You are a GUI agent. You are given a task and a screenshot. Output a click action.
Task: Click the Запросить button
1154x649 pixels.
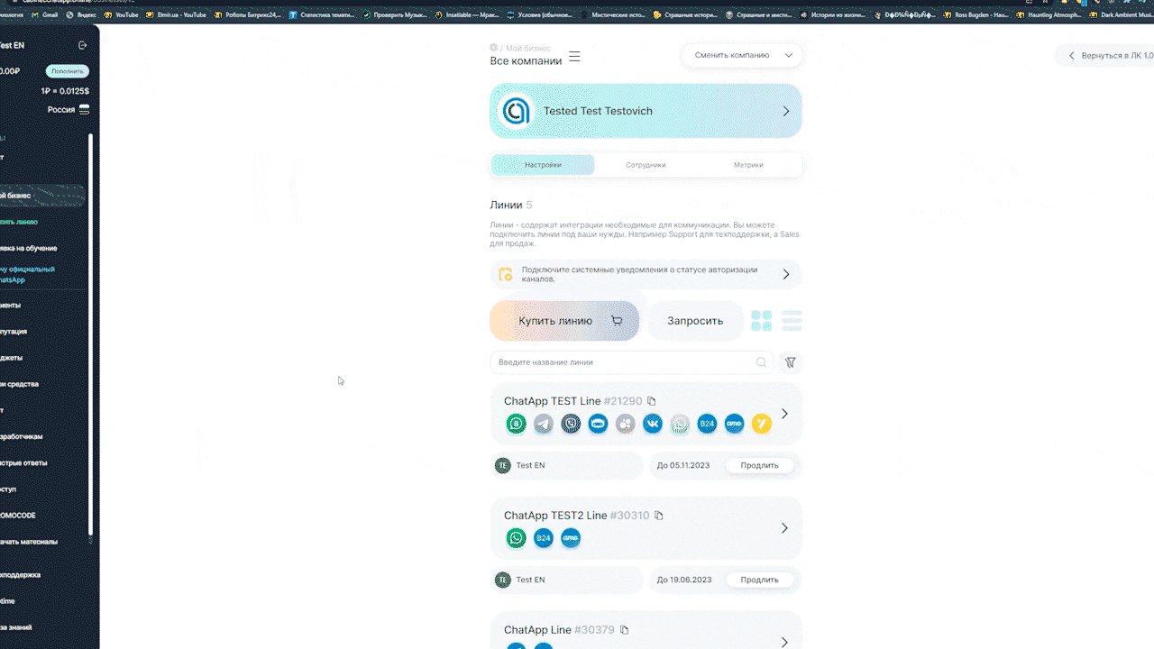pyautogui.click(x=695, y=321)
